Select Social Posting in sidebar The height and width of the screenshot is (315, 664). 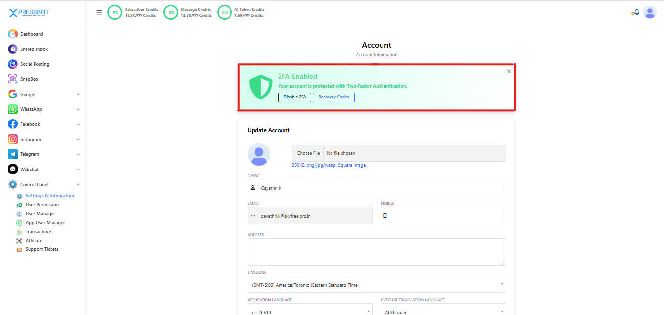pos(34,64)
